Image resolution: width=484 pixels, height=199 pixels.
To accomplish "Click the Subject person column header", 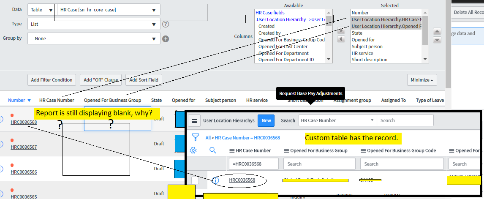I will (221, 100).
